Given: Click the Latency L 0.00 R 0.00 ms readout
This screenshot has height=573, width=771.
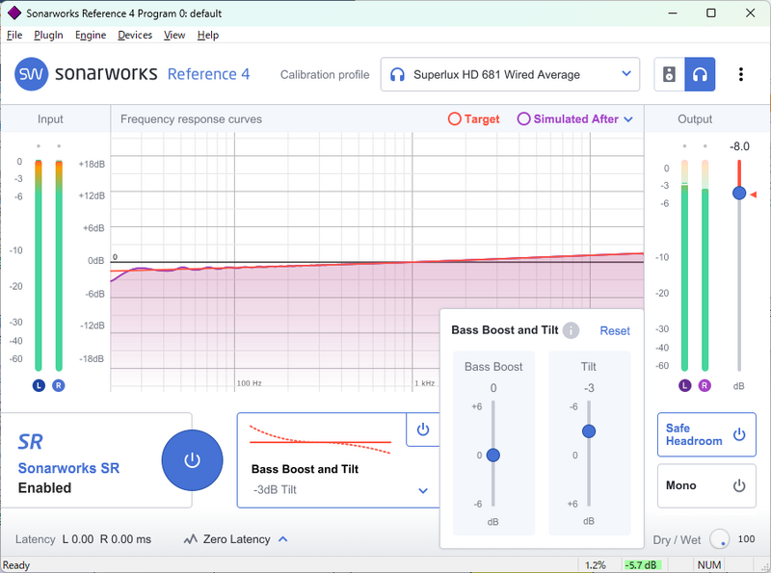Looking at the screenshot, I should point(83,539).
